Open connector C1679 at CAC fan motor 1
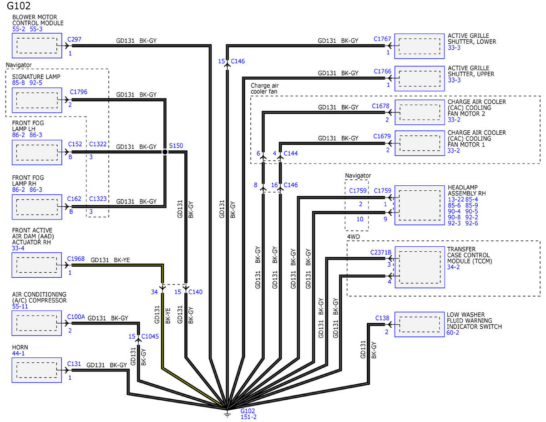 (x=382, y=136)
